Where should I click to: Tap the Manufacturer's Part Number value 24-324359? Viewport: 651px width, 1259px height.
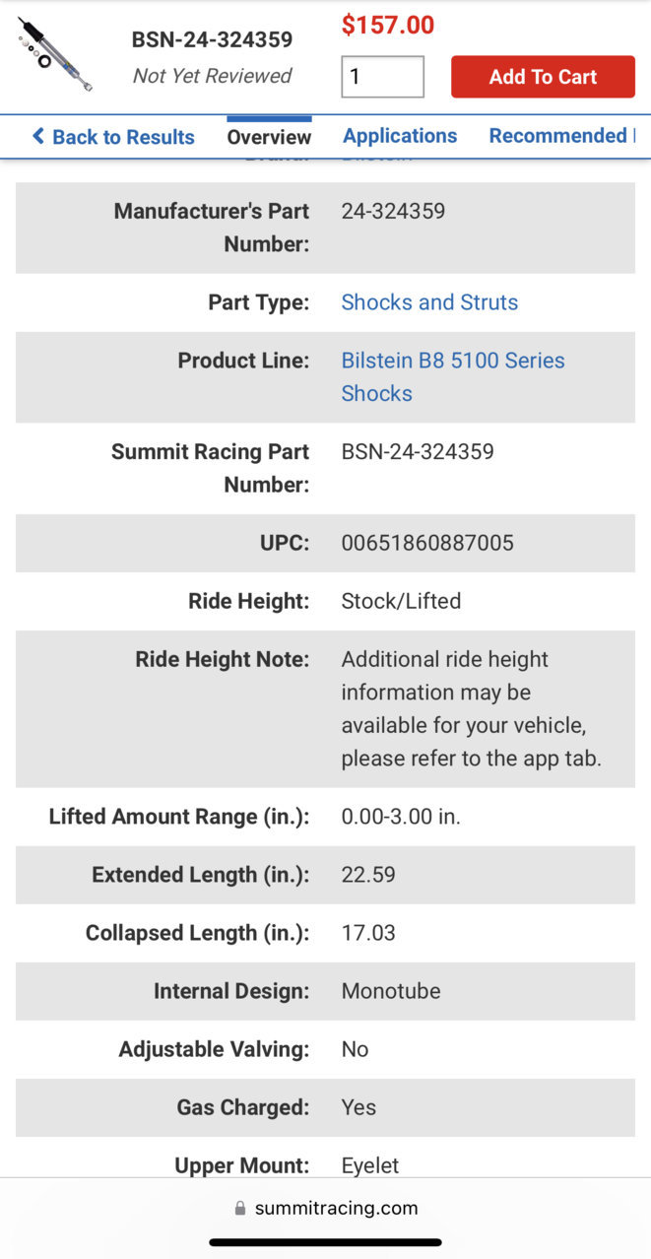tap(393, 211)
